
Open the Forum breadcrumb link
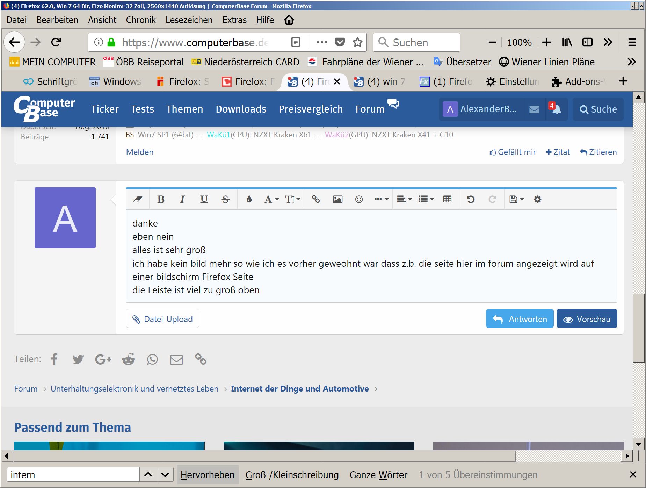pyautogui.click(x=26, y=389)
